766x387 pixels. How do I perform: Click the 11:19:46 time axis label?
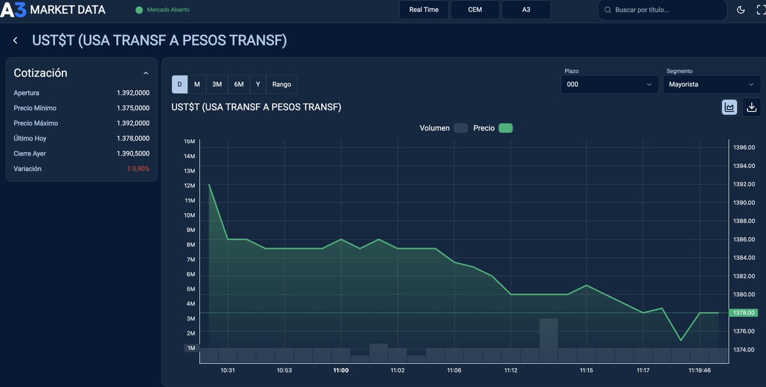[700, 370]
